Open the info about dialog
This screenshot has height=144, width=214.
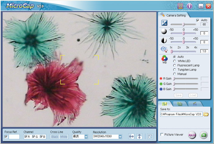(x=189, y=6)
